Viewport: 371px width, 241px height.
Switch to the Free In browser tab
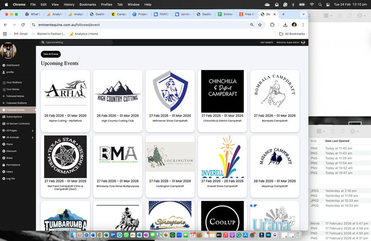(247, 14)
